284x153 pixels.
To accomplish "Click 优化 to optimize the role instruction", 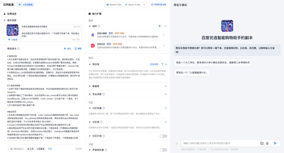I will point(67,49).
